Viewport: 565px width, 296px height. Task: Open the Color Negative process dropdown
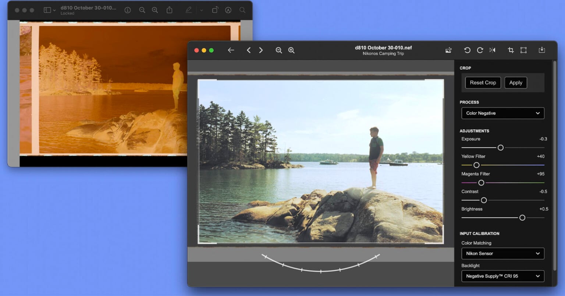click(503, 113)
